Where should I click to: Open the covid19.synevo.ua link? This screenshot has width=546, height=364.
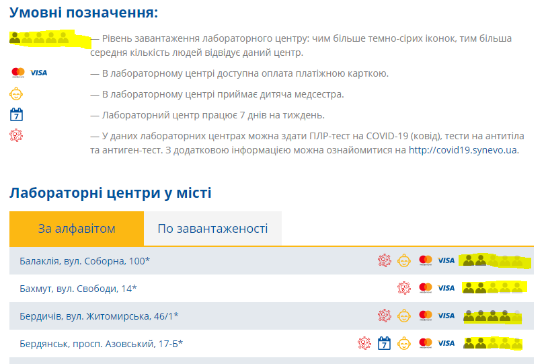coord(463,149)
